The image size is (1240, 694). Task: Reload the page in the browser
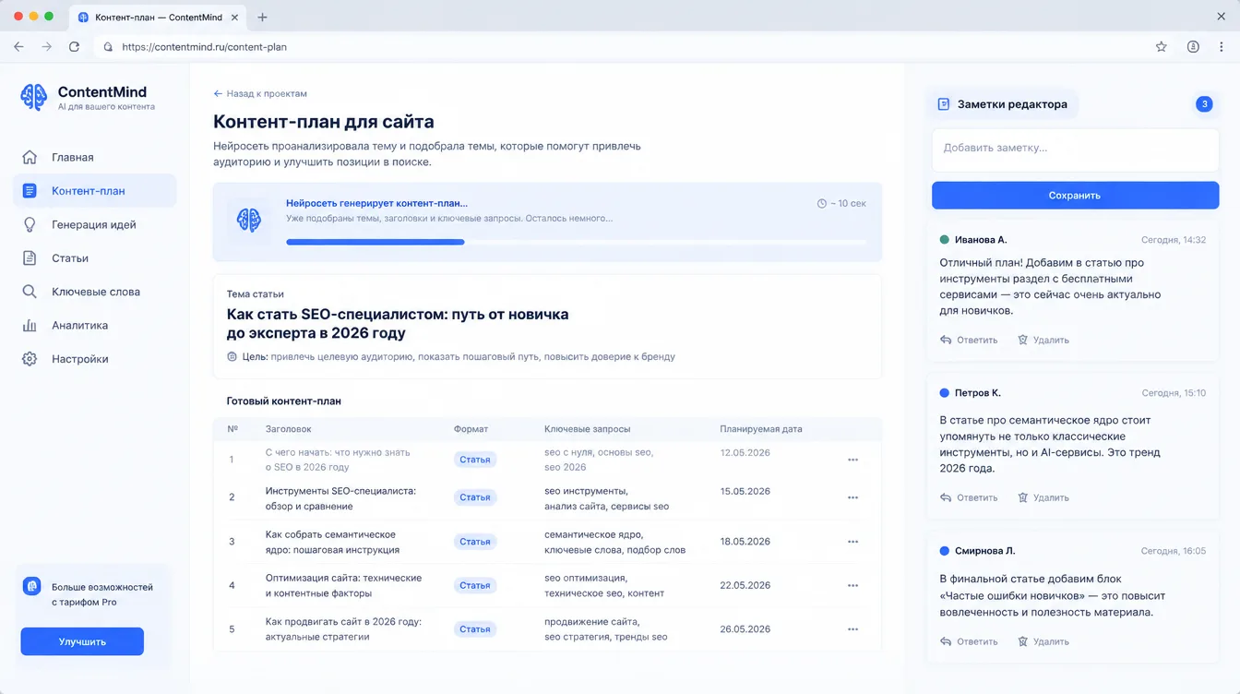click(74, 47)
